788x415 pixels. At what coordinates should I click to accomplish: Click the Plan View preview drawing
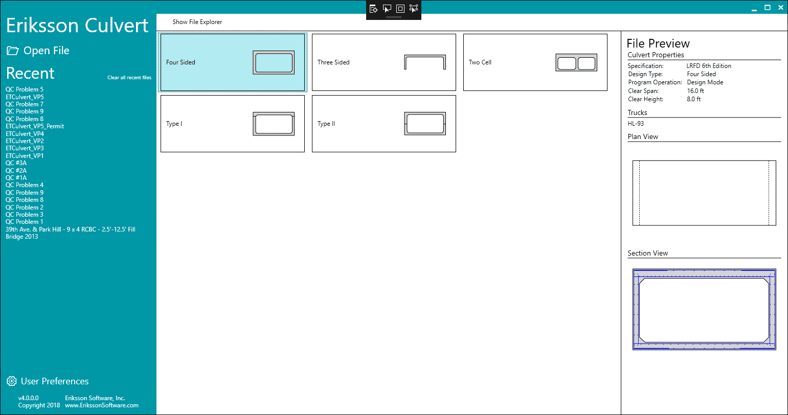point(704,193)
